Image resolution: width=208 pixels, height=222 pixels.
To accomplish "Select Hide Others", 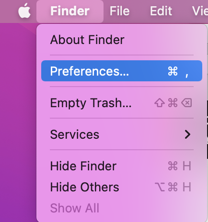I will click(x=84, y=187).
